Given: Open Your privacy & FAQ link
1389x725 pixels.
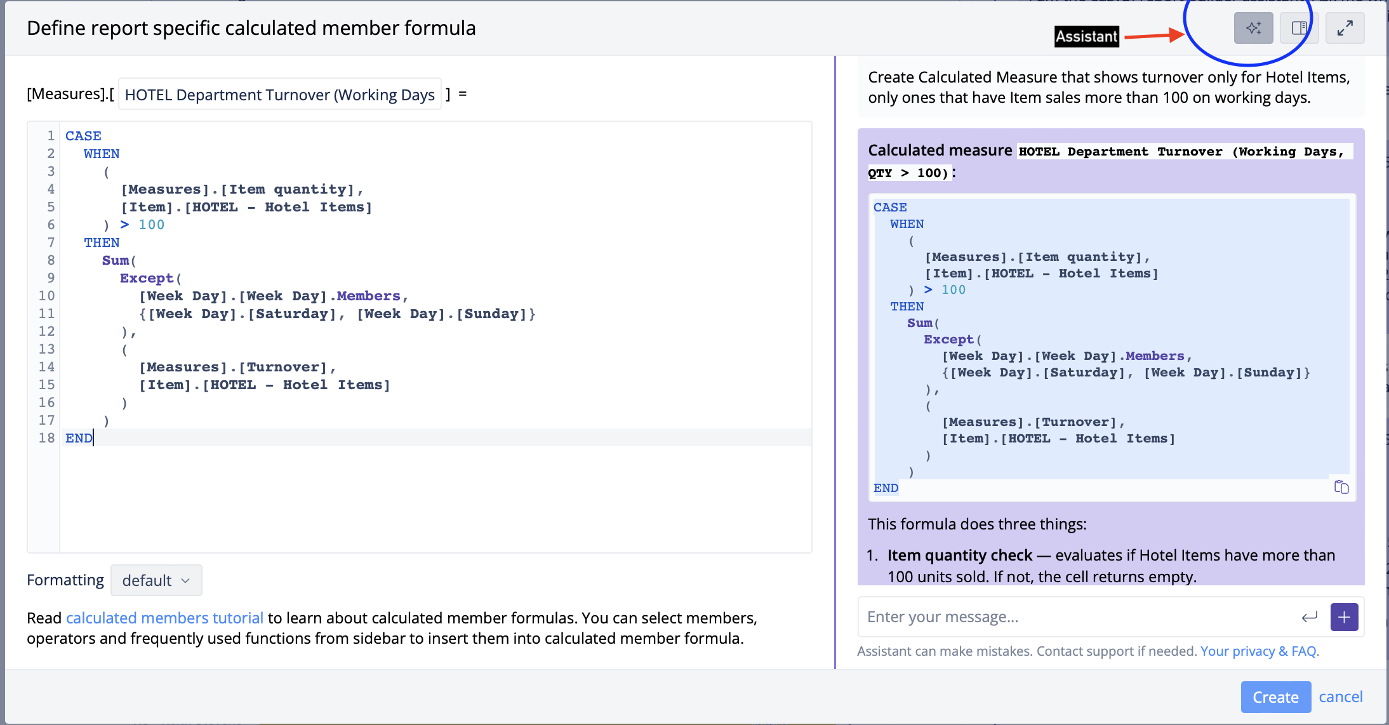Looking at the screenshot, I should pos(1258,651).
